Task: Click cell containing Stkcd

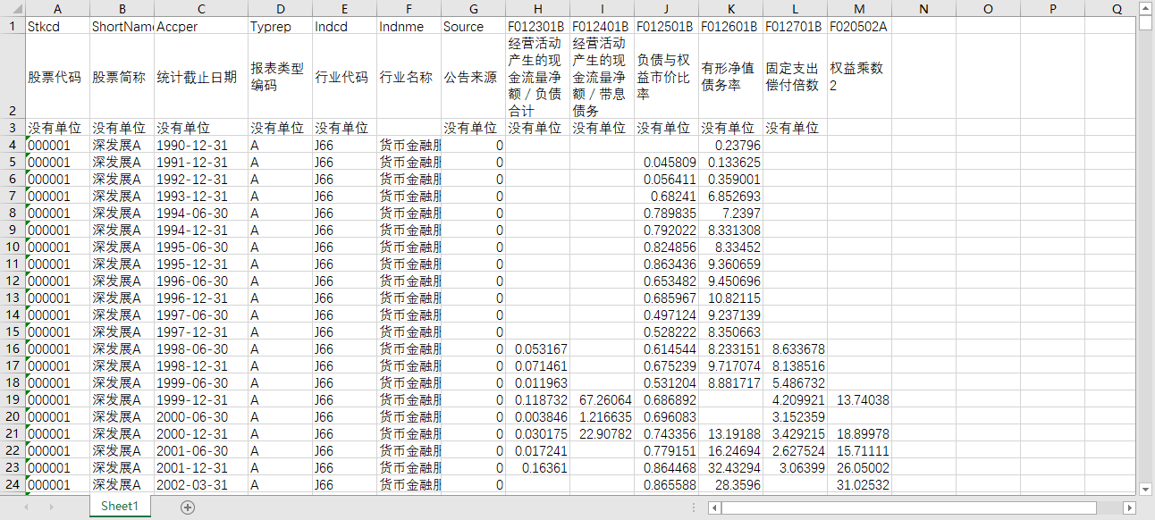Action: pos(57,26)
